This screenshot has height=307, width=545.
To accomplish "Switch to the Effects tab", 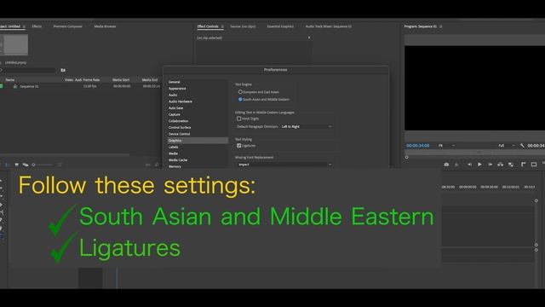I will click(37, 26).
